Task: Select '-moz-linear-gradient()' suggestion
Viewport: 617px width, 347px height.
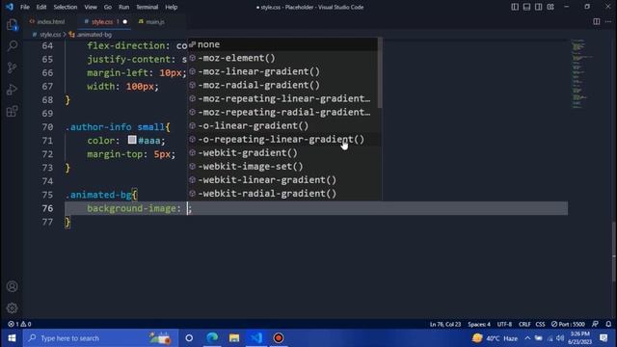Action: [282, 71]
